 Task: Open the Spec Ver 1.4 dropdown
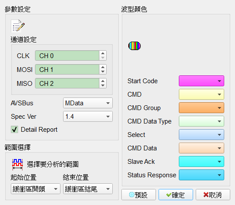coord(88,117)
